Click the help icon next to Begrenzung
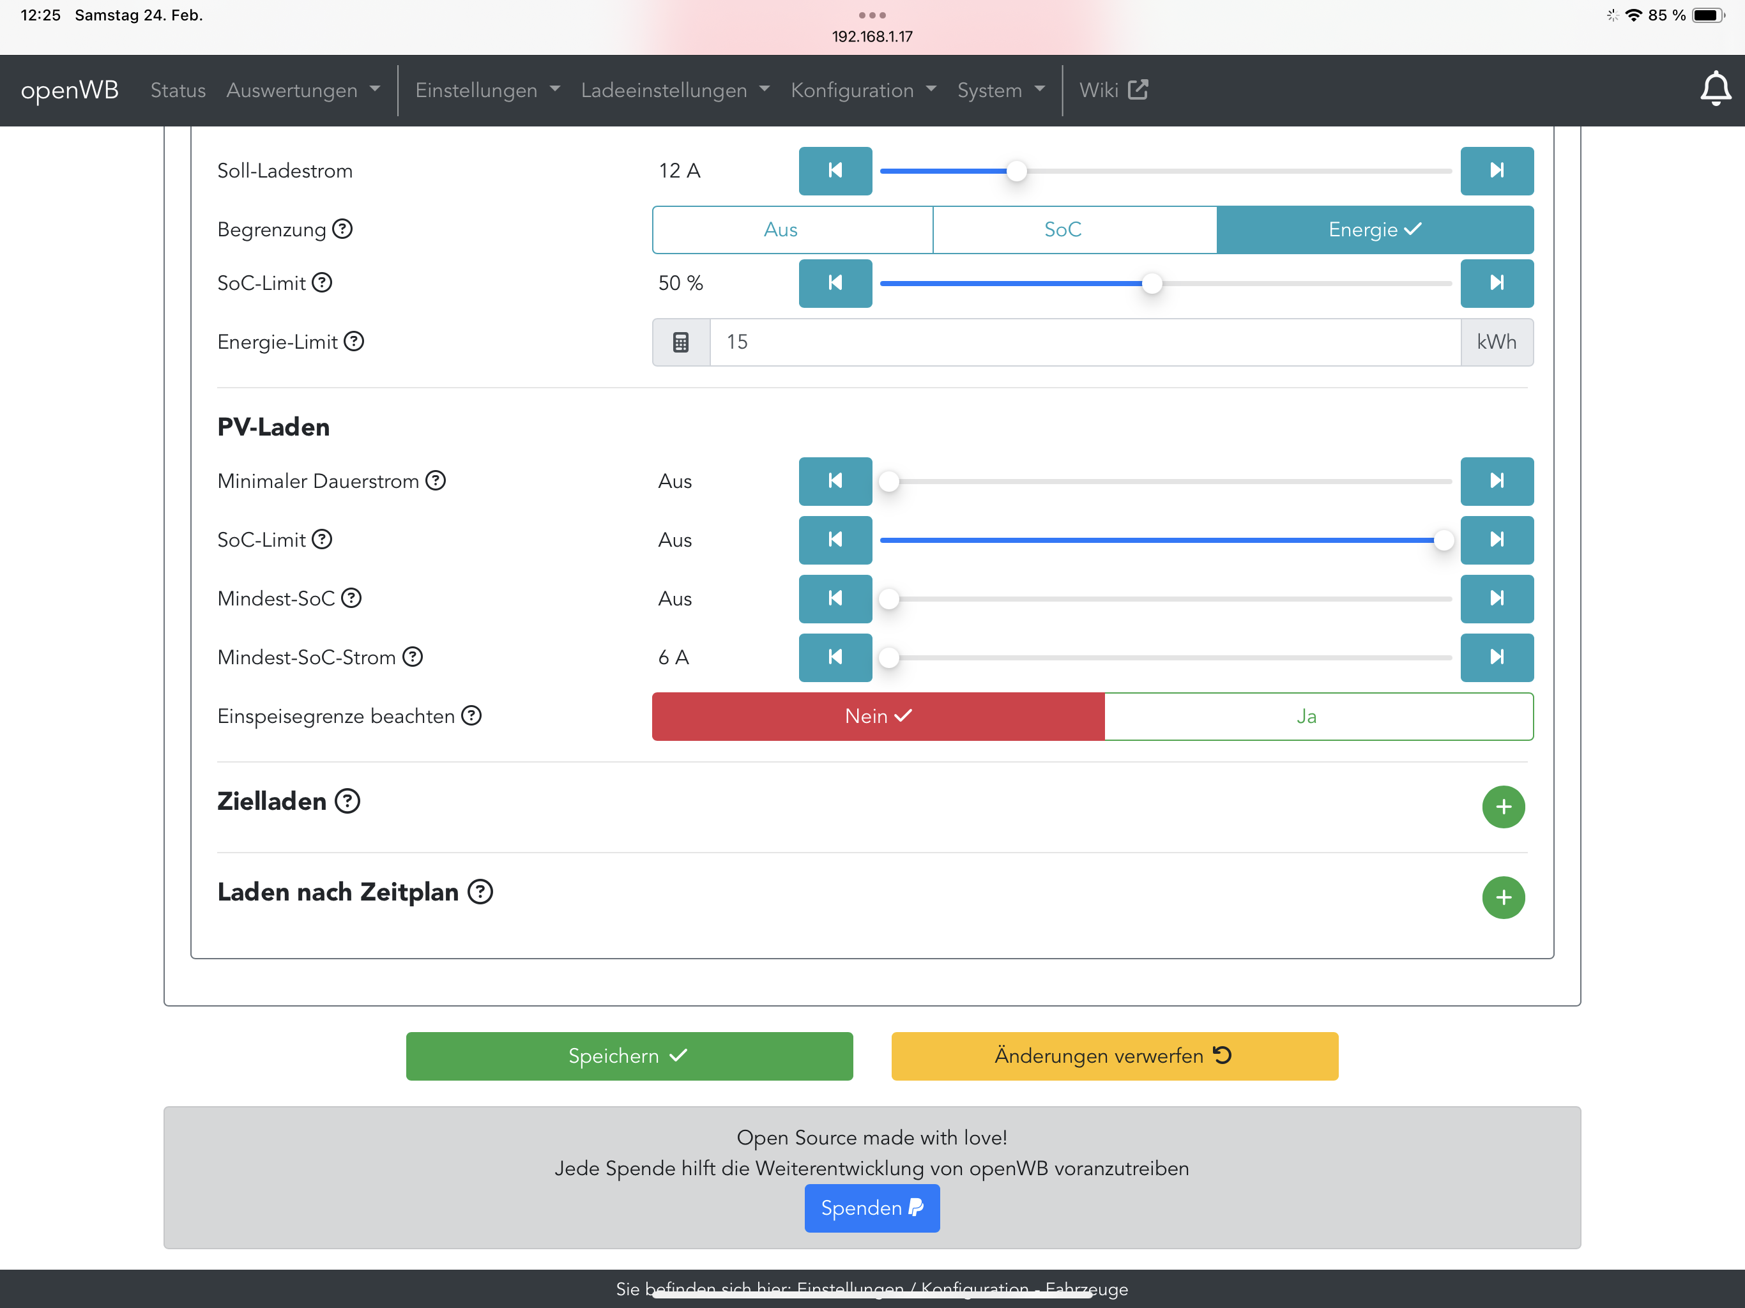 pyautogui.click(x=342, y=229)
